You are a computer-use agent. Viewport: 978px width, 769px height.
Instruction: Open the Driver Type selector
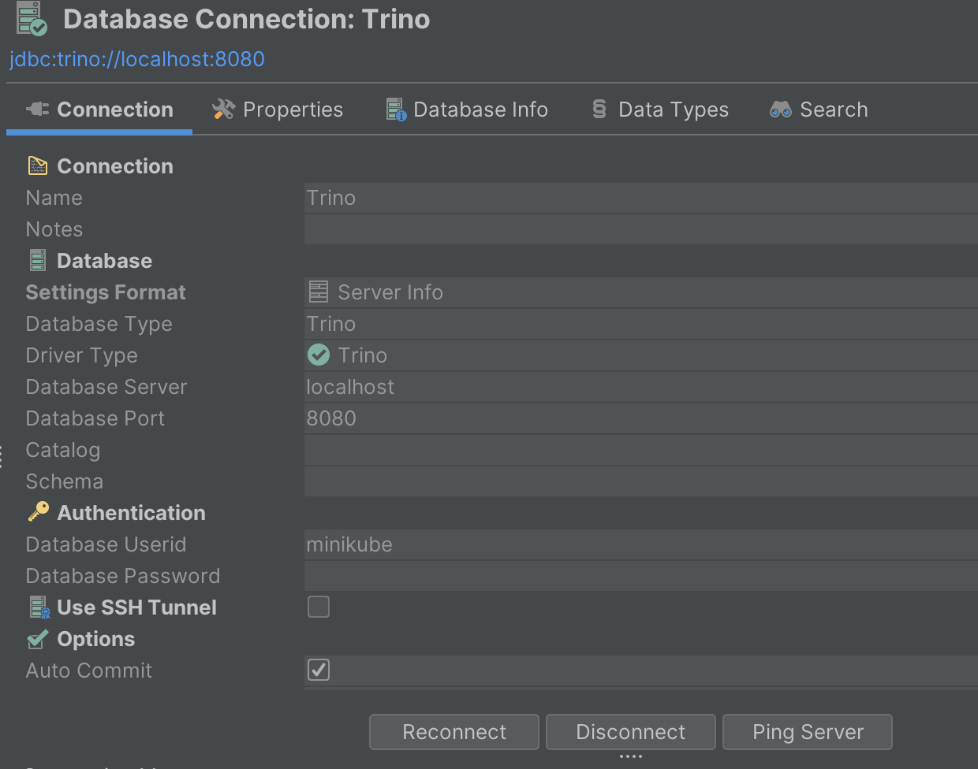[552, 355]
